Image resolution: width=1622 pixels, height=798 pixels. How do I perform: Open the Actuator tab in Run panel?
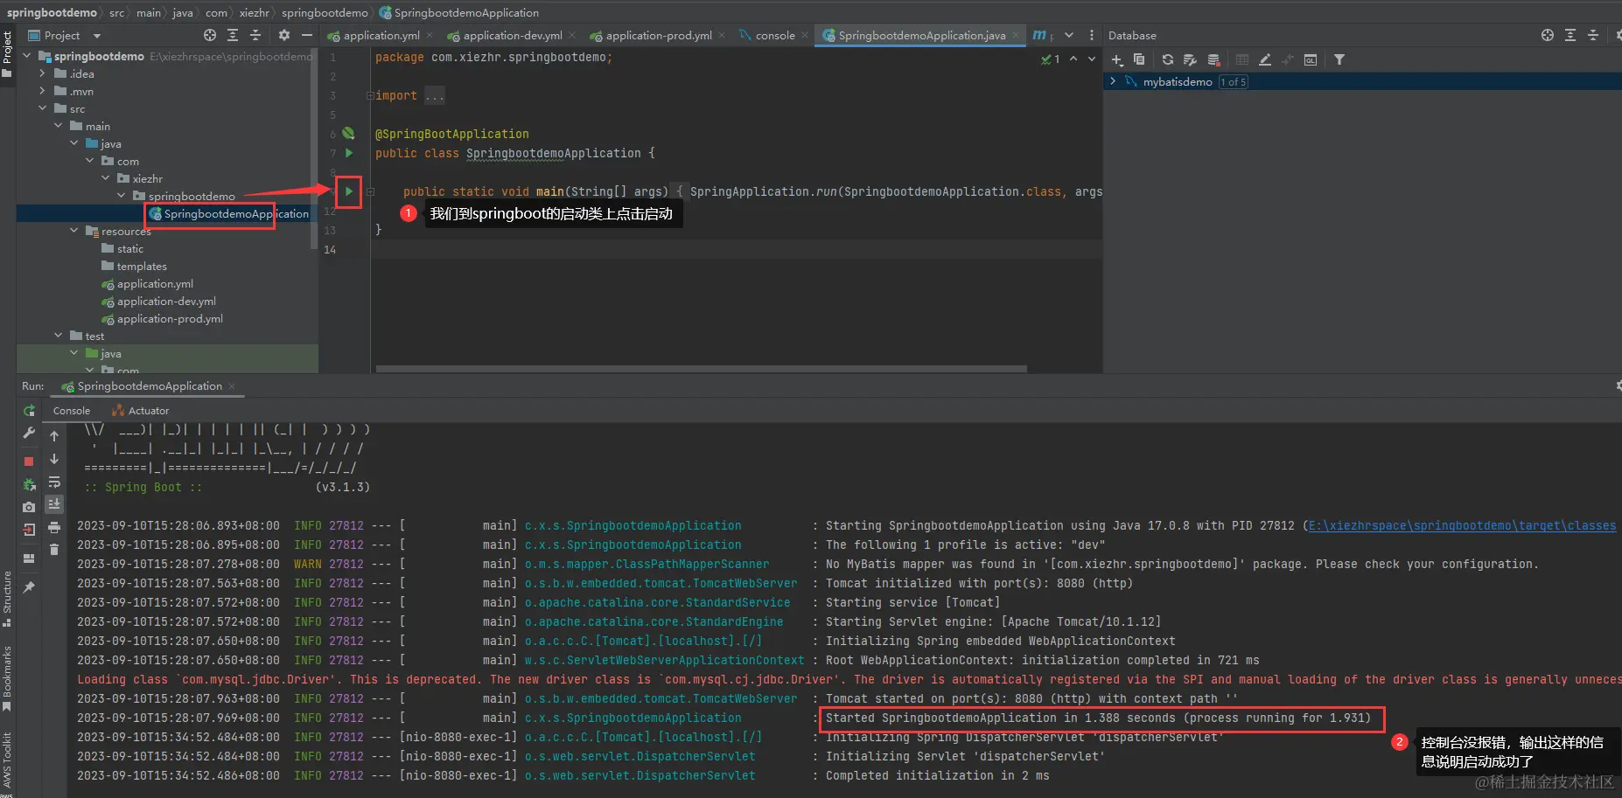pyautogui.click(x=141, y=411)
